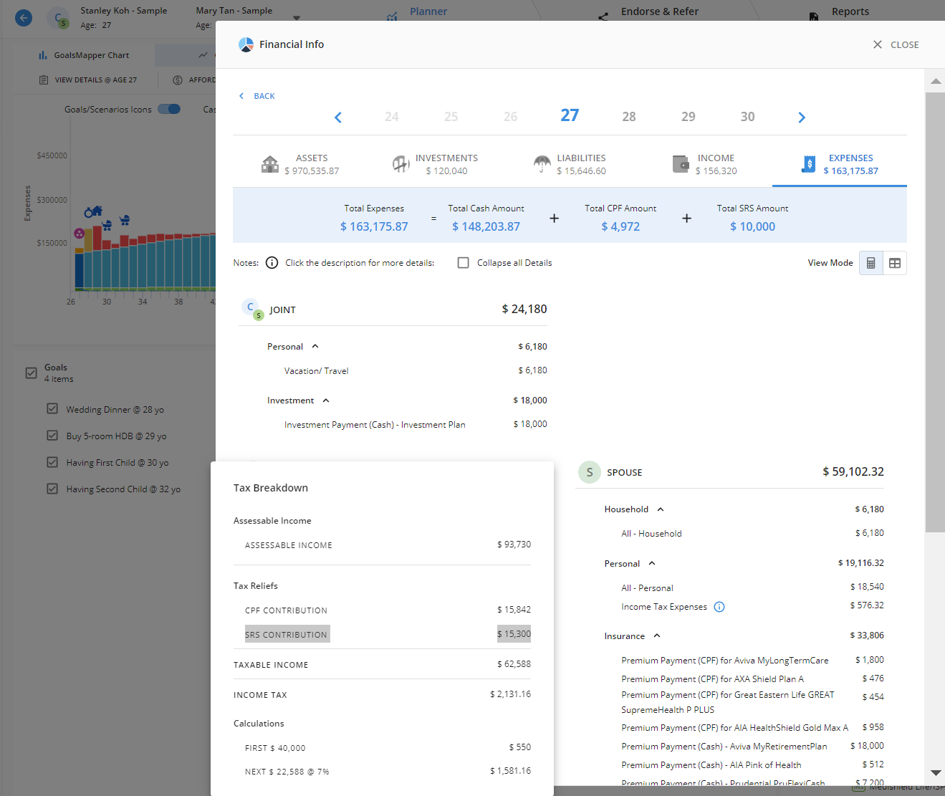Check the Collapse all Details checkbox
945x796 pixels.
click(464, 263)
